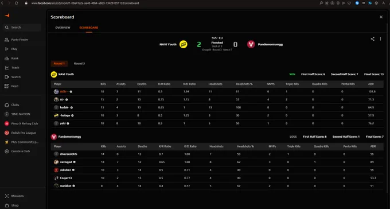Click Ad1r- player avatar
This screenshot has height=209, width=390.
coord(56,92)
